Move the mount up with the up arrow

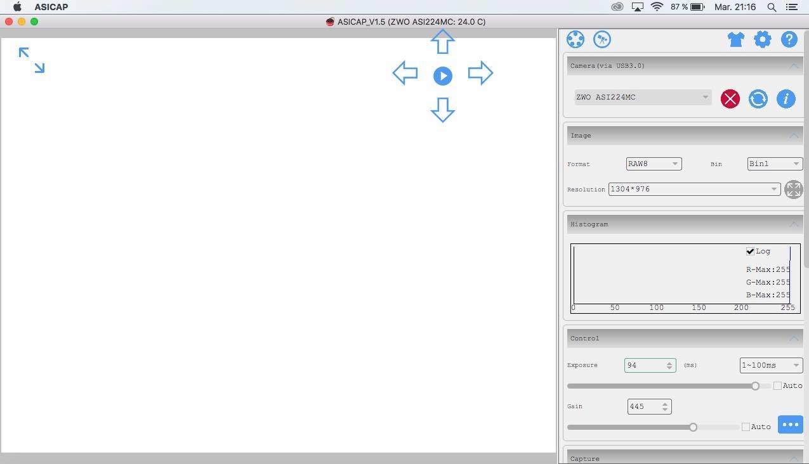tap(443, 42)
